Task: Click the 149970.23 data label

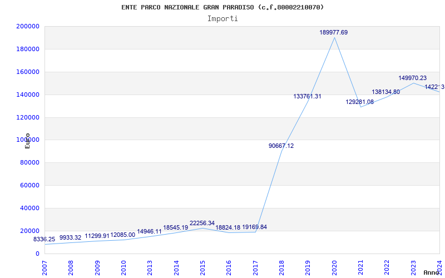Action: (x=412, y=78)
